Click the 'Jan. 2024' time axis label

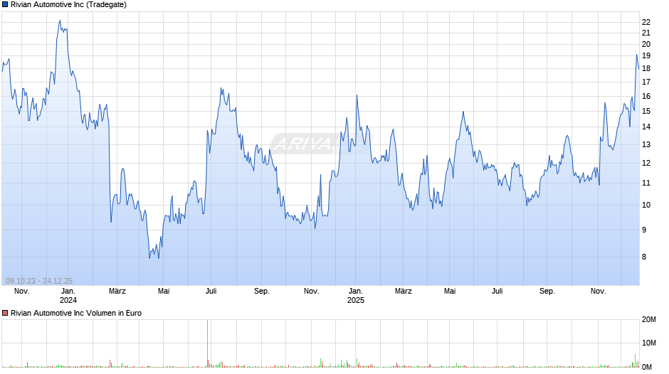(68, 296)
